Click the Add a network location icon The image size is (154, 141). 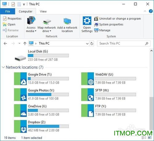point(67,21)
